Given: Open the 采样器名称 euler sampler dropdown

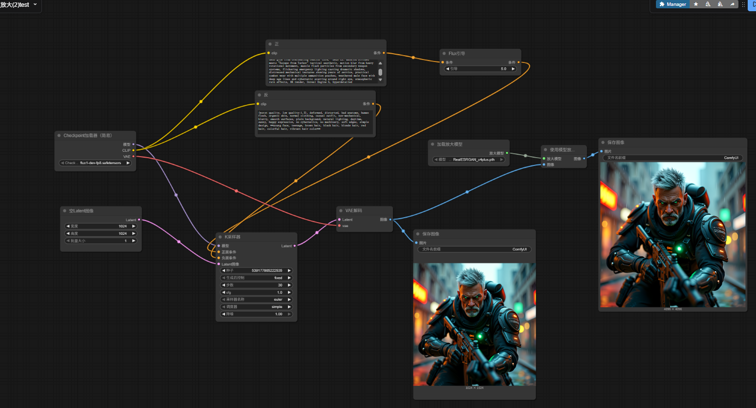Looking at the screenshot, I should (256, 300).
